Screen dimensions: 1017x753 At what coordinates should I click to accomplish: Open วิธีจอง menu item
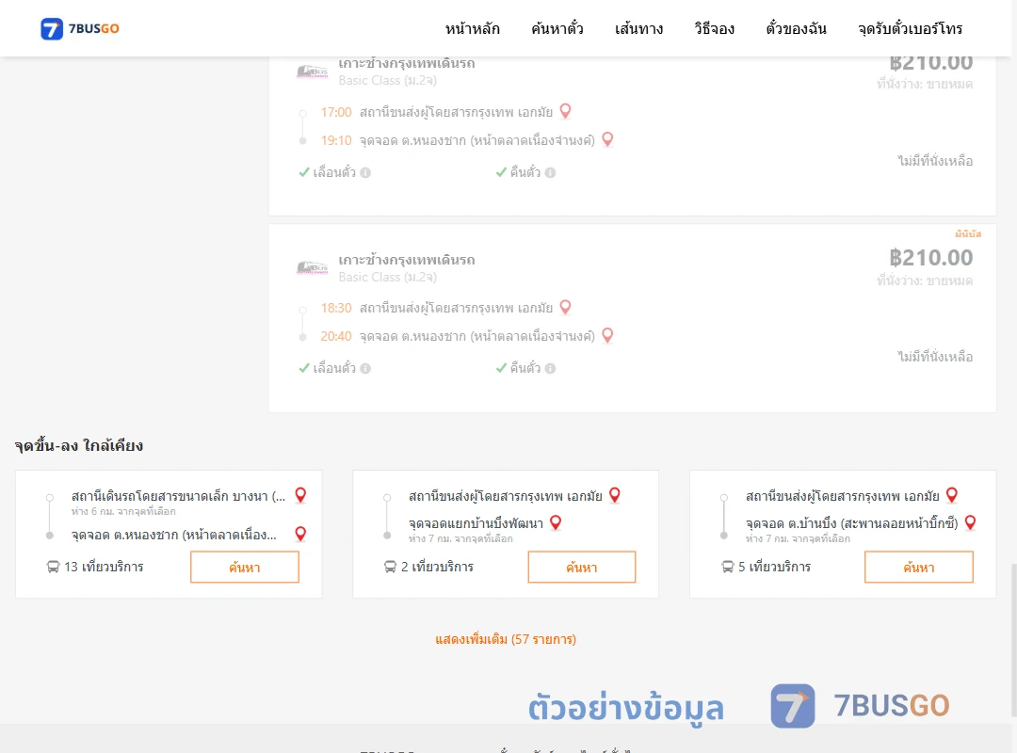click(x=714, y=28)
